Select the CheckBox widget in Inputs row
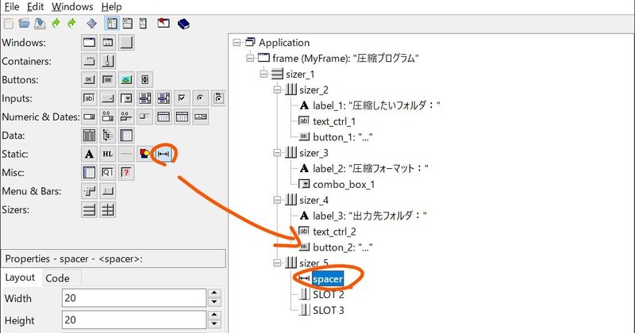Screen dimensions: 635x333 coord(182,98)
